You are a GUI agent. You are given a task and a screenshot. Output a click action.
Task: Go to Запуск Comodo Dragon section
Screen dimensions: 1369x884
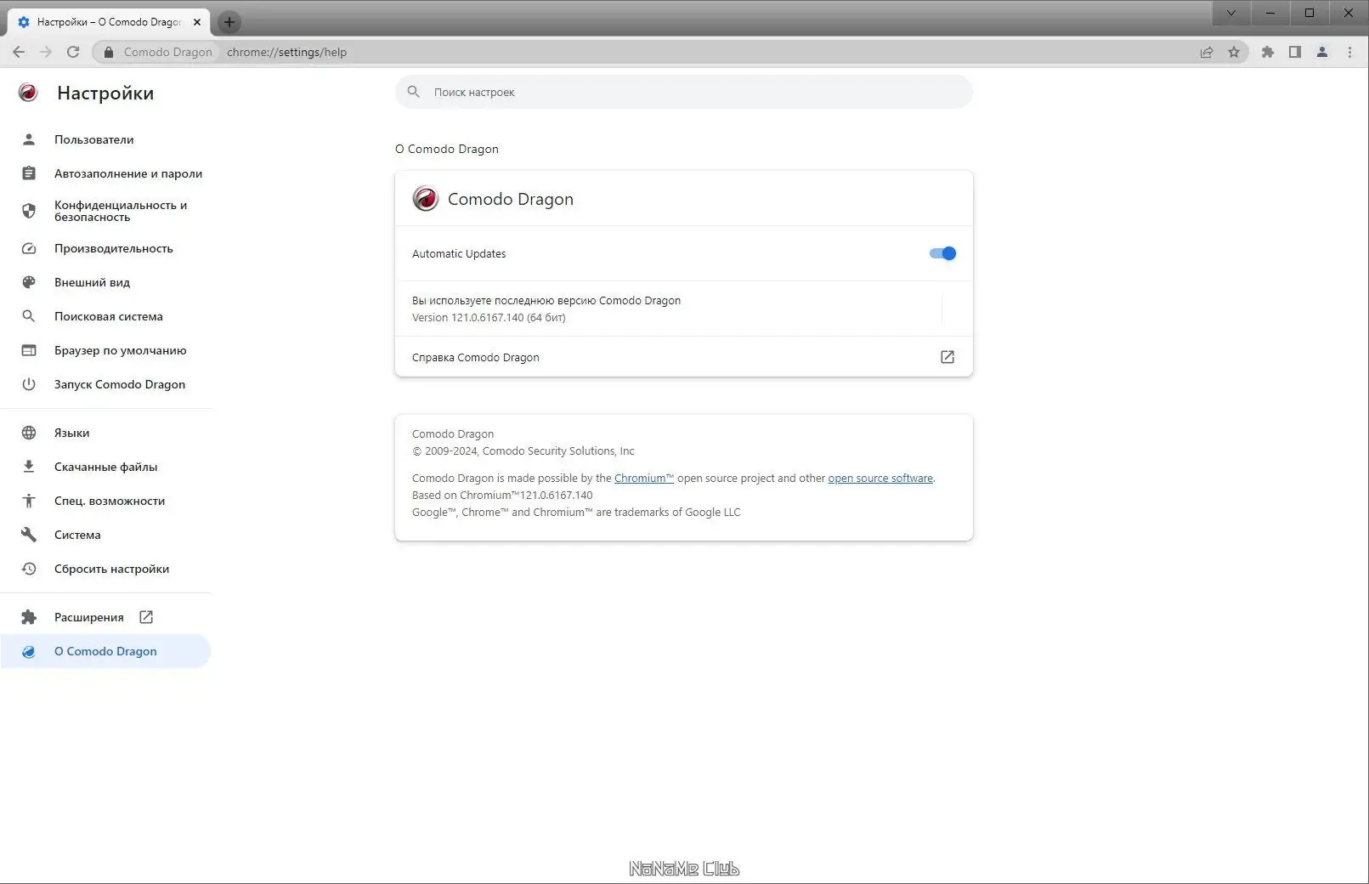click(105, 384)
